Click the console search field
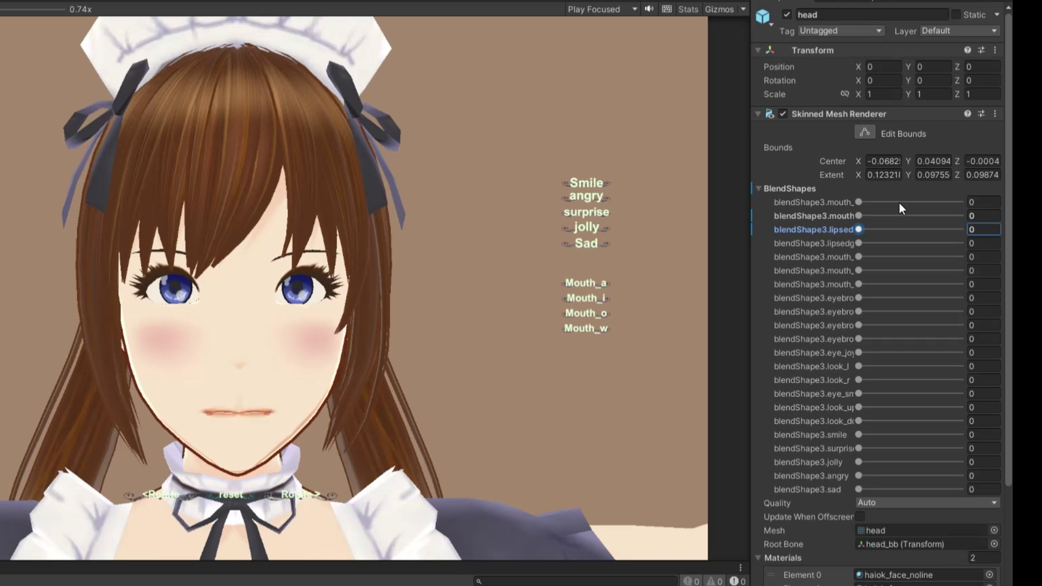This screenshot has height=586, width=1042. pyautogui.click(x=575, y=581)
